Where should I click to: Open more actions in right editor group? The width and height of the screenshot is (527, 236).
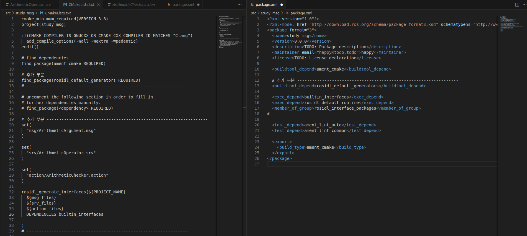[x=524, y=5]
